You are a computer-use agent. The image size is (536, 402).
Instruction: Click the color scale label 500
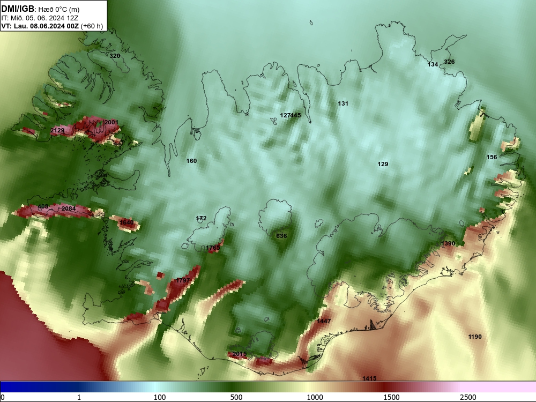point(236,397)
